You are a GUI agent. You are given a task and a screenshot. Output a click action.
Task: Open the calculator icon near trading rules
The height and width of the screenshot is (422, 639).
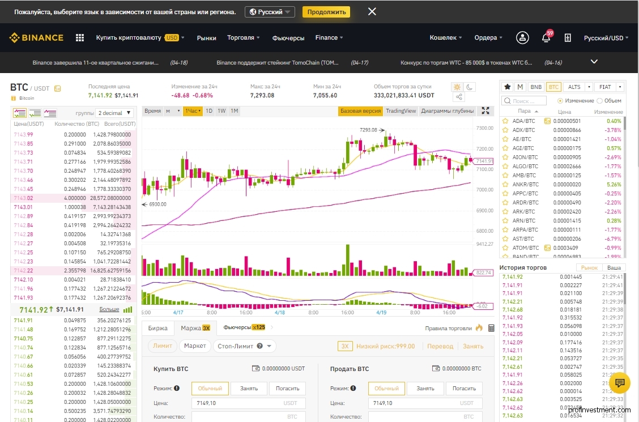[x=491, y=328]
